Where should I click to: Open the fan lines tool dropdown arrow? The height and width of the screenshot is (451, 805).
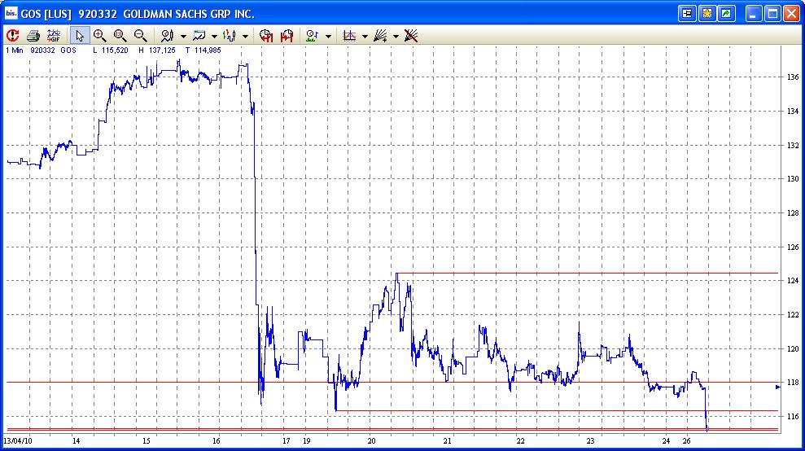tap(396, 36)
